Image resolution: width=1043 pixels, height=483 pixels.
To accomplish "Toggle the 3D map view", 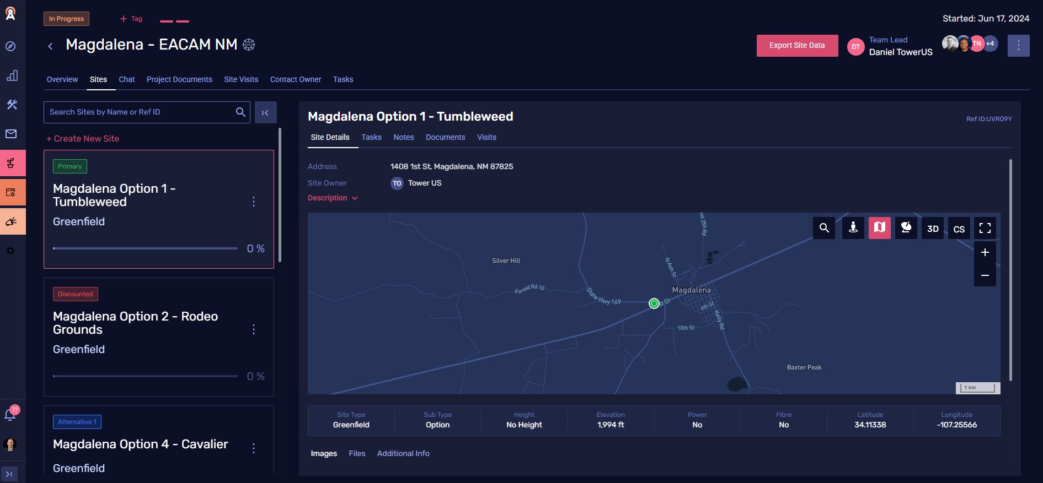I will tap(933, 228).
